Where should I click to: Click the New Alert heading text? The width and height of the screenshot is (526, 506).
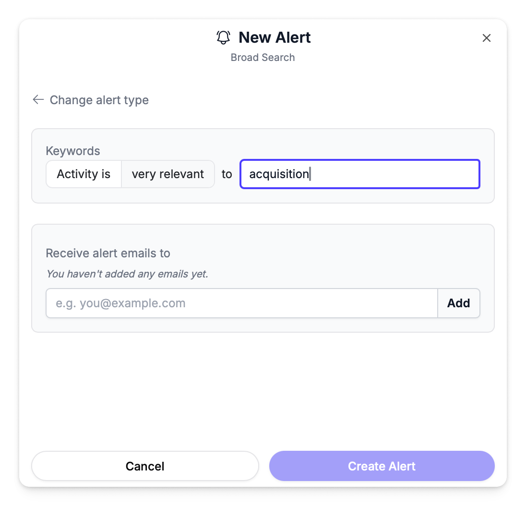click(x=275, y=37)
